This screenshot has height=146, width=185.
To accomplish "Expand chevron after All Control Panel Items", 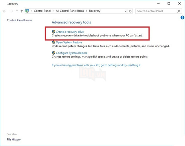I will point(87,11).
